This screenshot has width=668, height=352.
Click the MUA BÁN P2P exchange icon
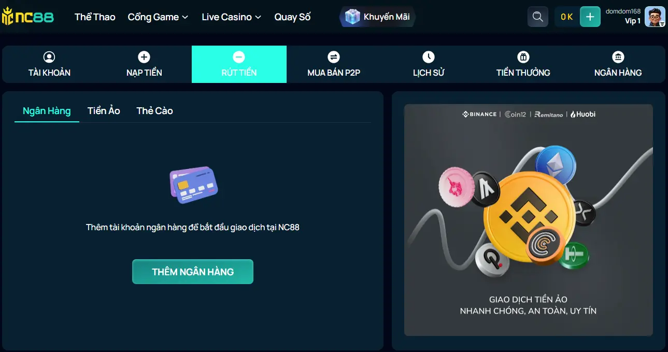(x=334, y=57)
